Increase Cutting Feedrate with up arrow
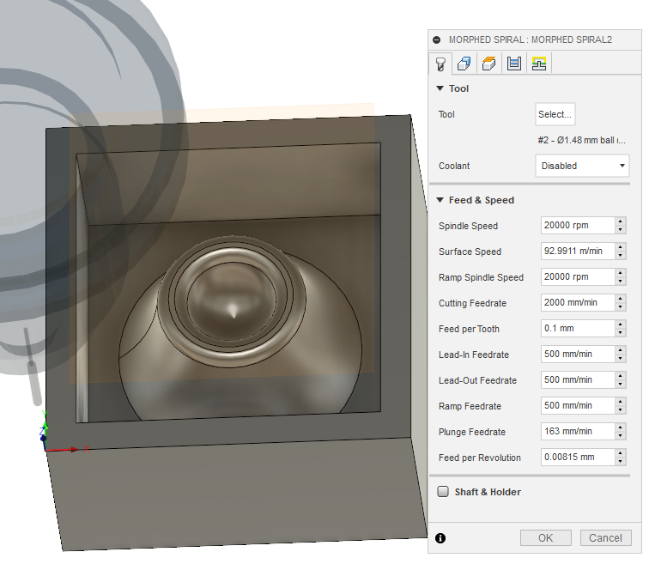This screenshot has height=570, width=649. coord(621,298)
